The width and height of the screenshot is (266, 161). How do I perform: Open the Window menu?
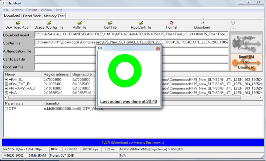click(46, 10)
